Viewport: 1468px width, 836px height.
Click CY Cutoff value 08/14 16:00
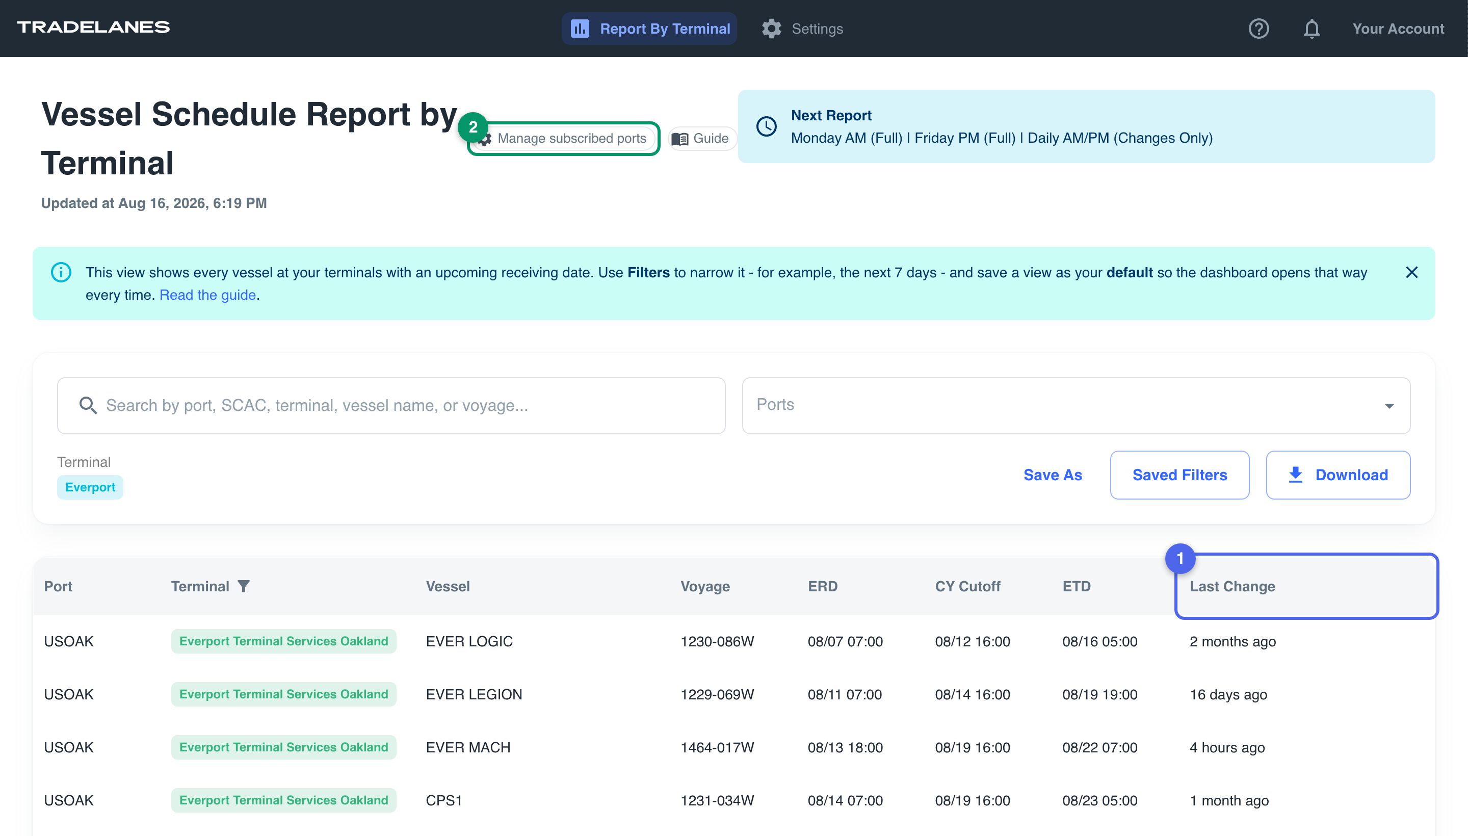(972, 694)
